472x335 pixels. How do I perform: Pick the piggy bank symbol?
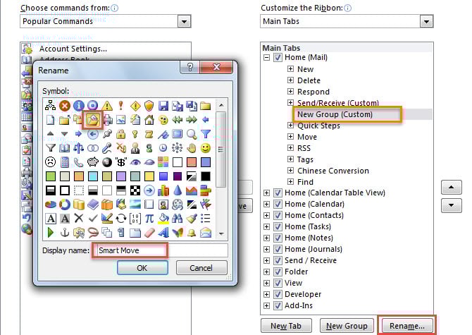(93, 162)
